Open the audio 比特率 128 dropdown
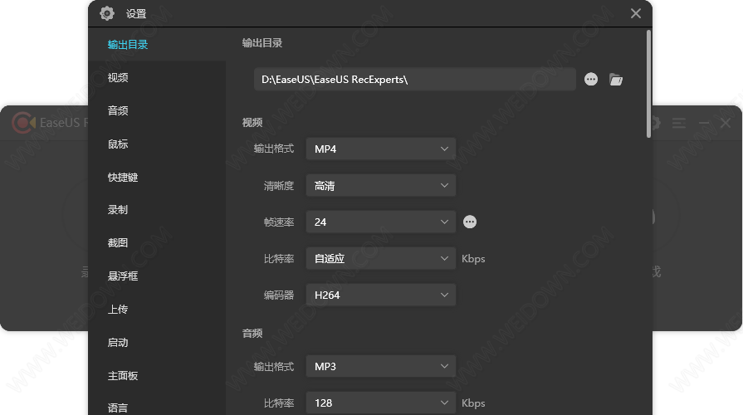Screen dimensions: 743x415 [380, 403]
